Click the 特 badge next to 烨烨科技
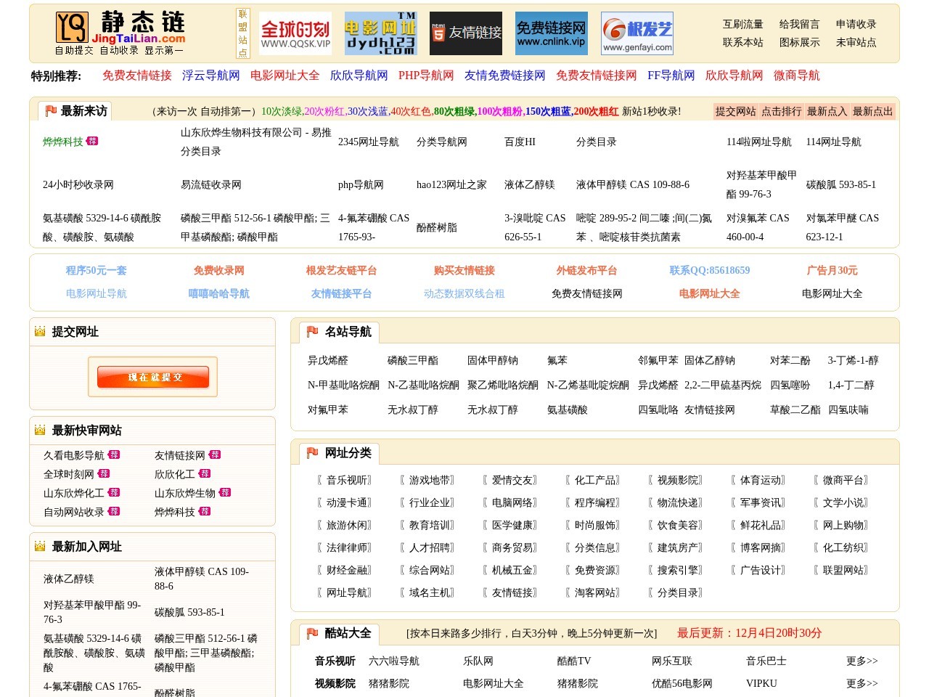This screenshot has width=929, height=697. coord(94,142)
